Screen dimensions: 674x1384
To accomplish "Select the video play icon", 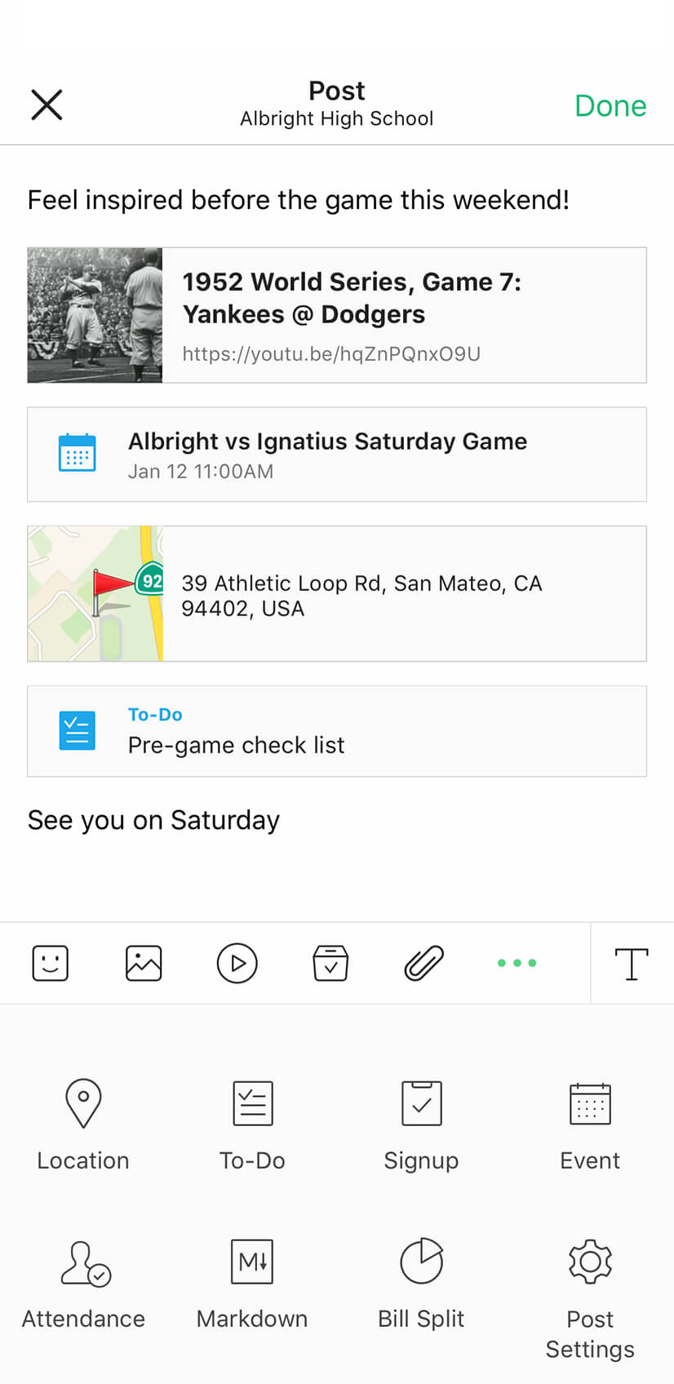I will click(237, 963).
